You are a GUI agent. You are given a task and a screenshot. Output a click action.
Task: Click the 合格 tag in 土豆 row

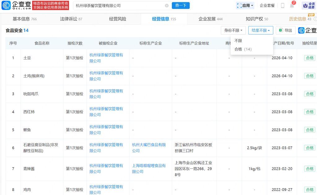[x=310, y=58]
